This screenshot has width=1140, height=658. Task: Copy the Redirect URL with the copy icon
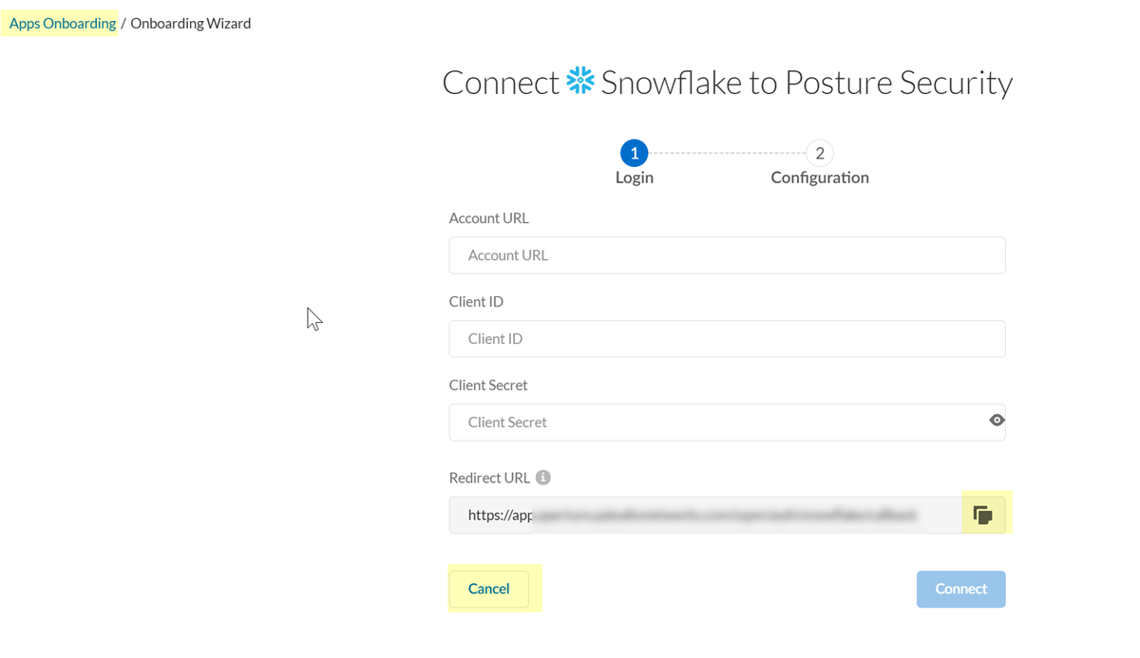[983, 515]
